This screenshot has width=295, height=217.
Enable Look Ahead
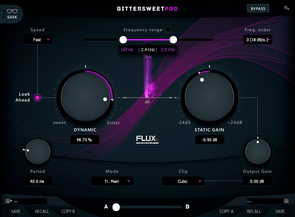(x=37, y=97)
